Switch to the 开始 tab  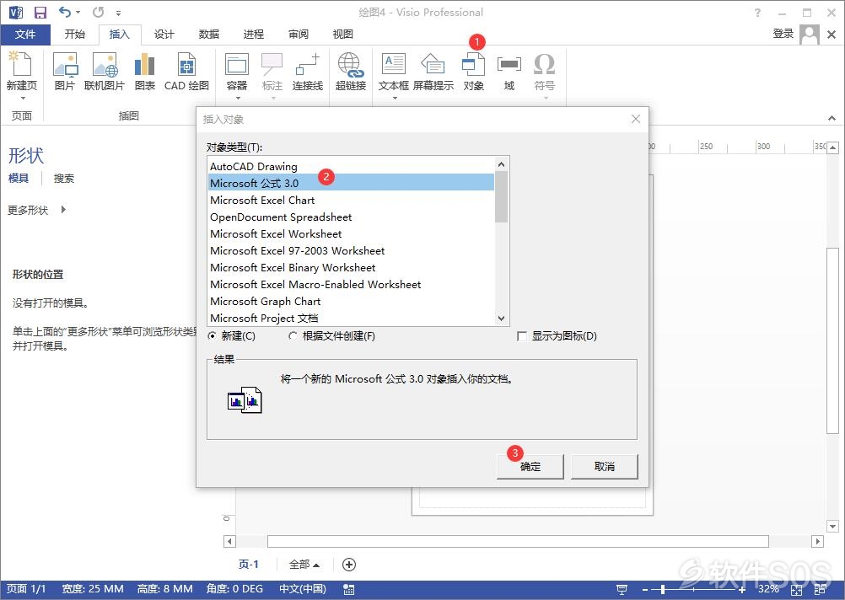(75, 35)
